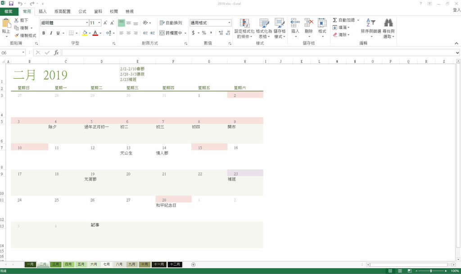The image size is (461, 274).
Task: Open the font color dropdown arrow
Action: [x=100, y=33]
